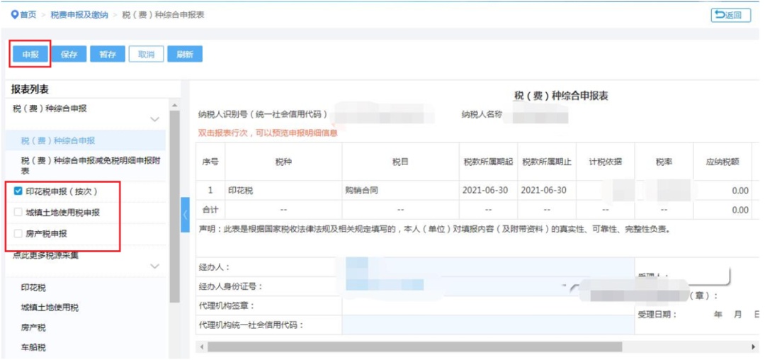Tick the 房产税申报 checkbox
765x360 pixels.
pos(18,234)
